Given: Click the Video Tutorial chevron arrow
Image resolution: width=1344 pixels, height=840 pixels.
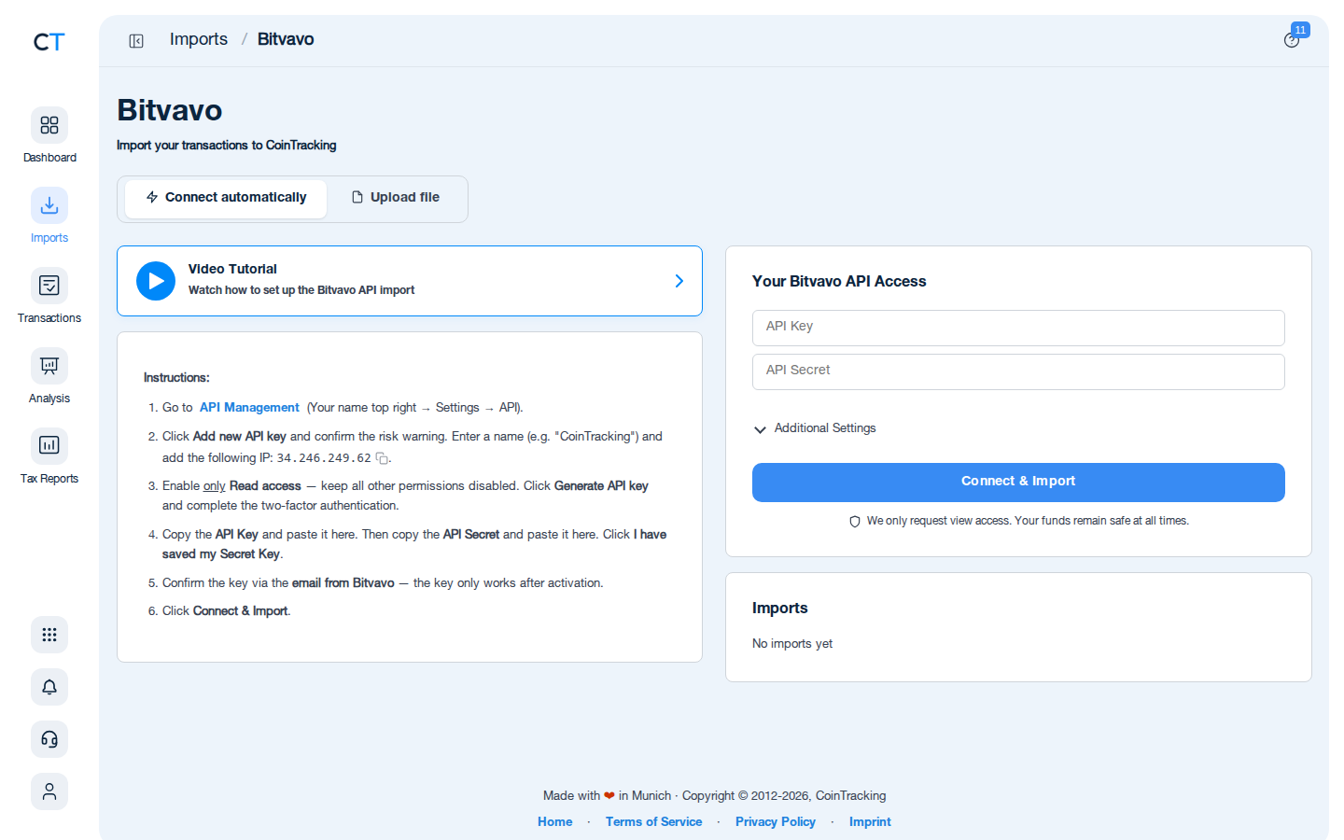Looking at the screenshot, I should pyautogui.click(x=679, y=281).
